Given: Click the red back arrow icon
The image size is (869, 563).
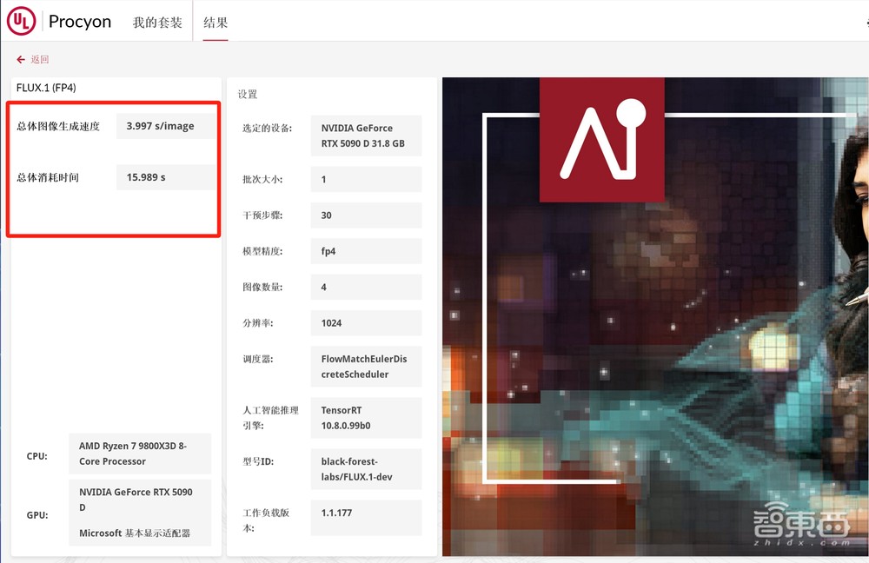Looking at the screenshot, I should [x=21, y=60].
